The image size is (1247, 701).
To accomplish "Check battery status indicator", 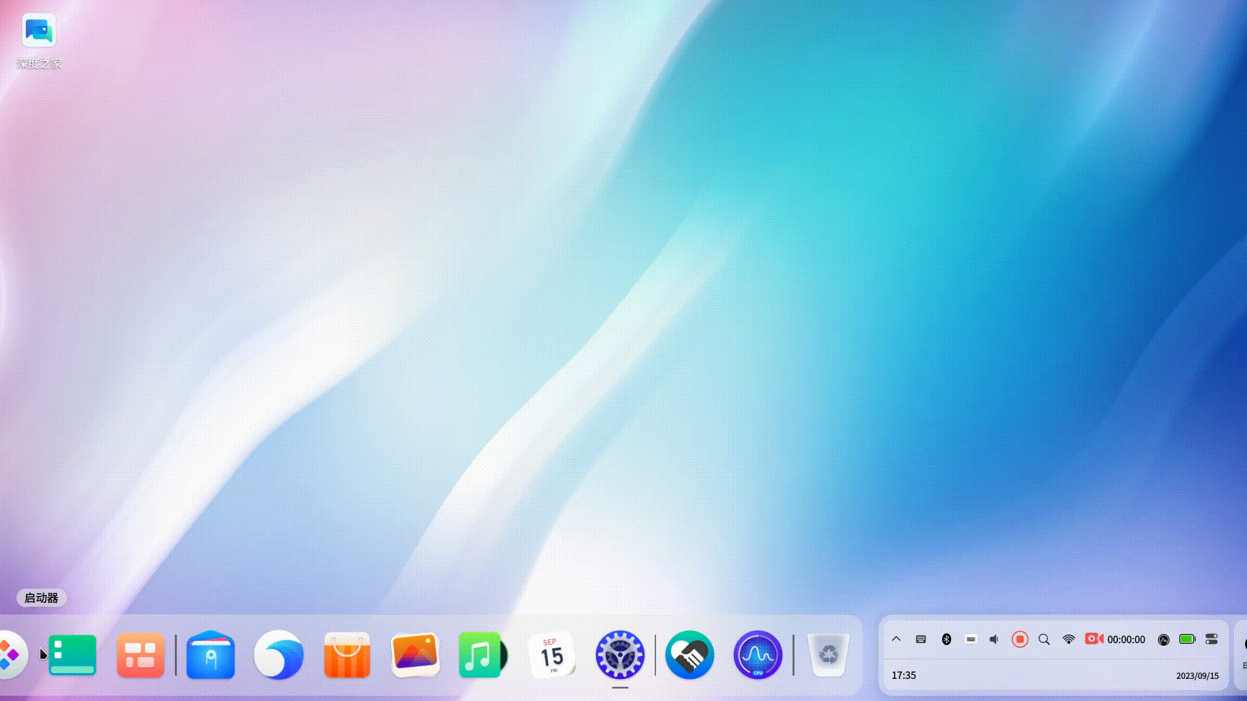I will coord(1187,639).
